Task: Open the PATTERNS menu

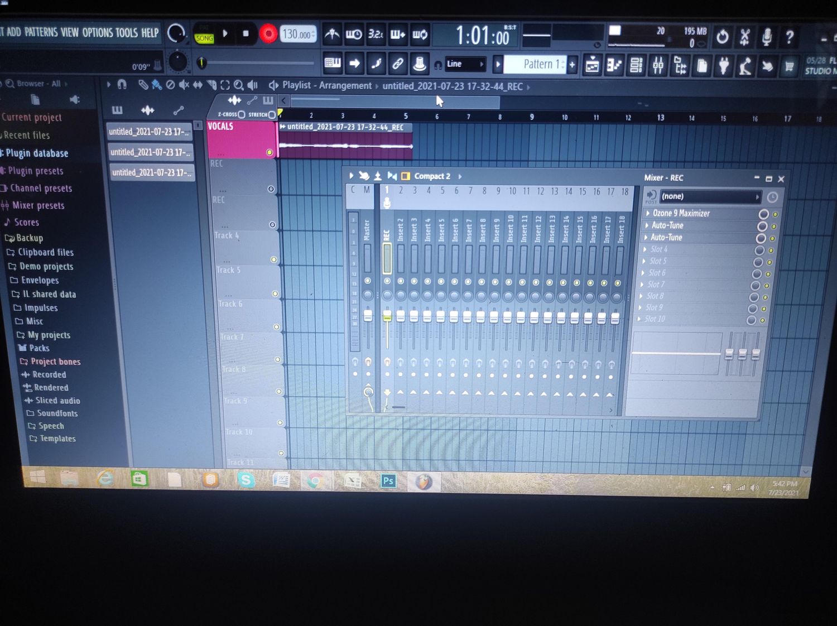Action: tap(41, 32)
